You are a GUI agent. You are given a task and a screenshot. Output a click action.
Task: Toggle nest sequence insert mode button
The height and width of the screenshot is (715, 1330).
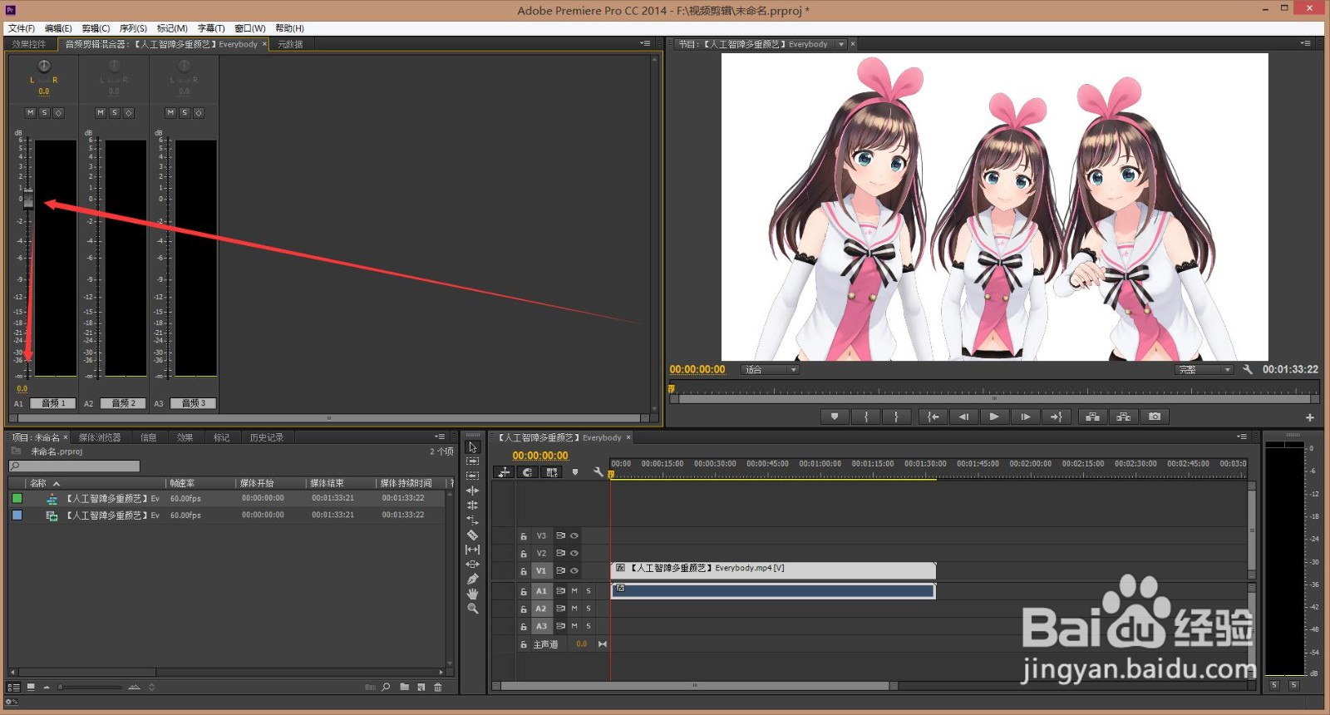[504, 472]
